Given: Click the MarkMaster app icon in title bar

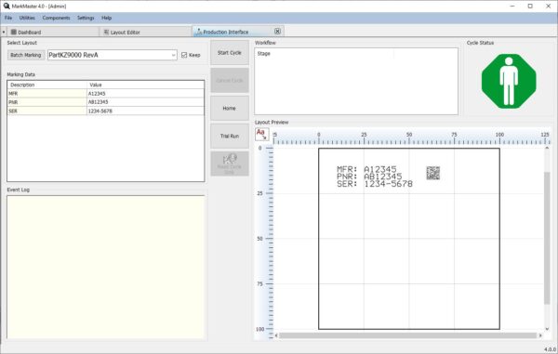Looking at the screenshot, I should coord(7,7).
